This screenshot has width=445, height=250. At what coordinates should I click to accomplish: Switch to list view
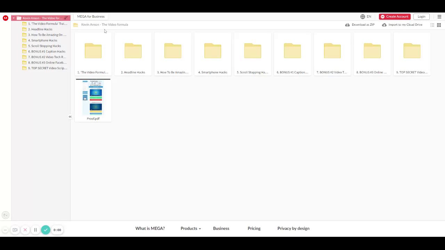click(x=432, y=25)
